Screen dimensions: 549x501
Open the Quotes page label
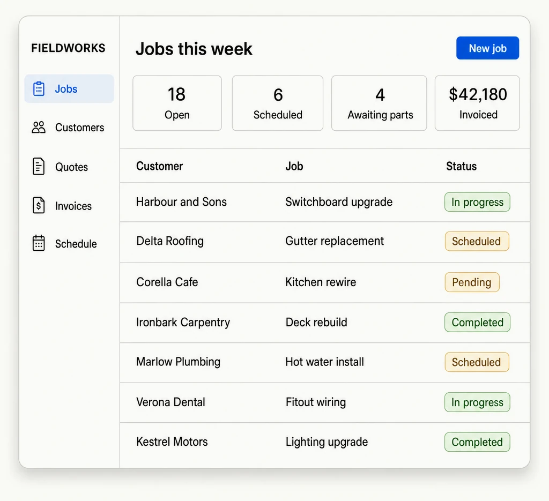pos(71,167)
